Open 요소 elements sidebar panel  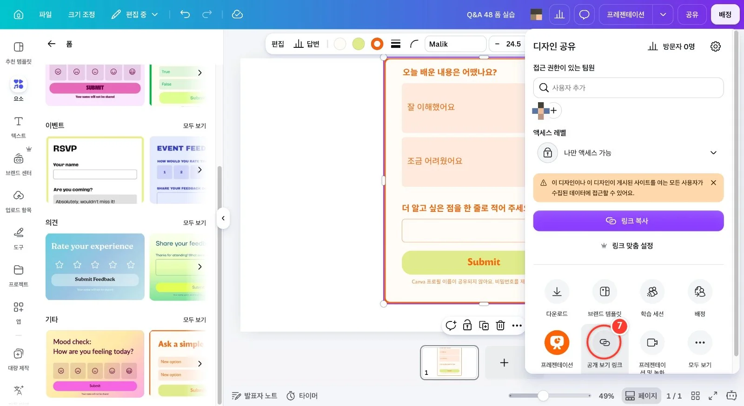(x=19, y=89)
